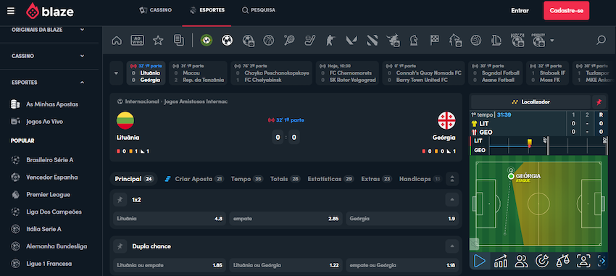The height and width of the screenshot is (276, 616).
Task: Click the blaze logo
Action: (x=49, y=11)
